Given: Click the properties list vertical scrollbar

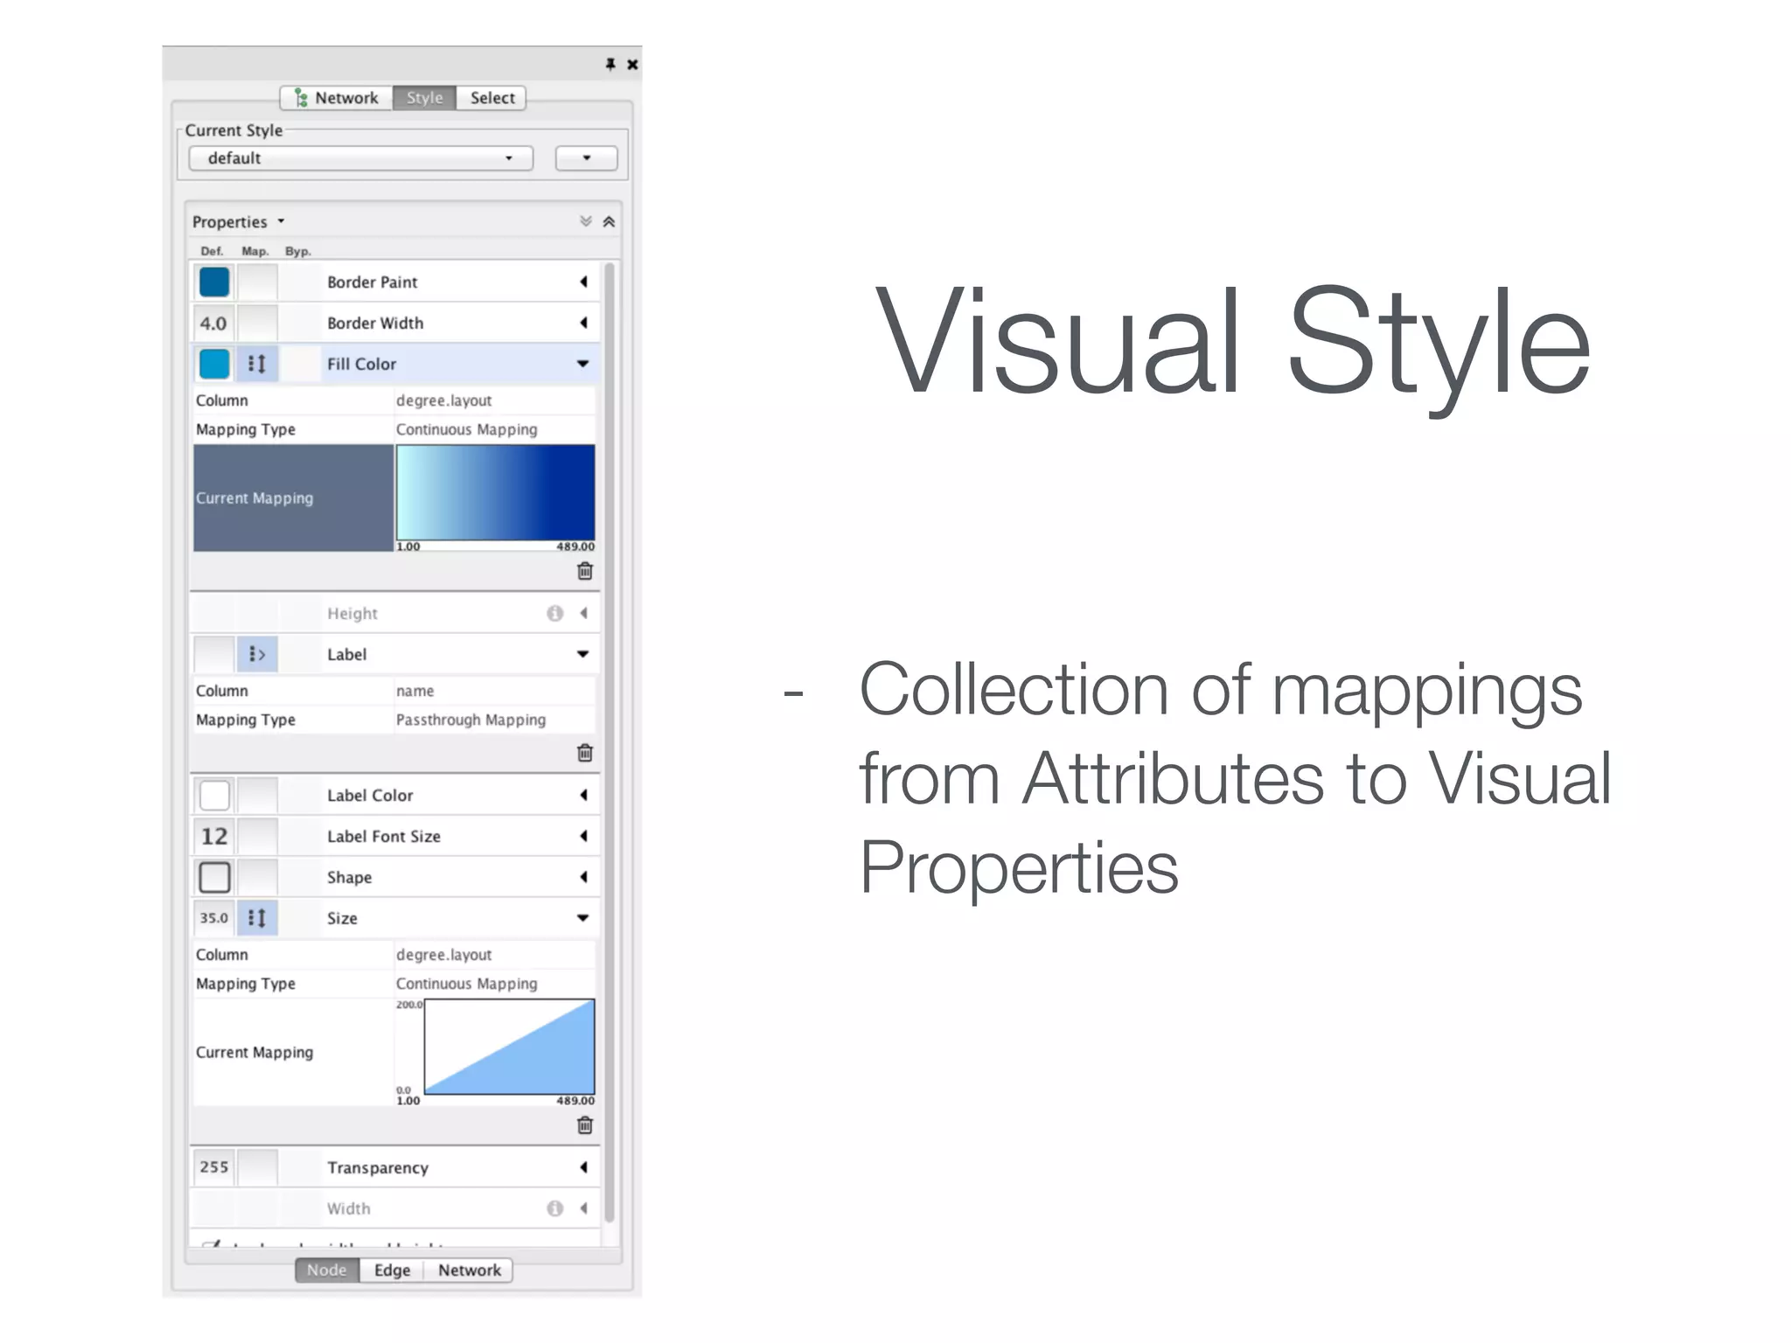Looking at the screenshot, I should [610, 741].
